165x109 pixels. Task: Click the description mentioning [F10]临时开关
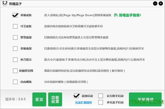(x=94, y=49)
